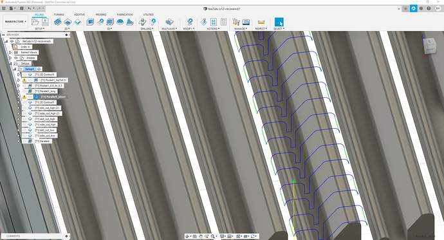Toggle visibility eye of 2D Contour9 operation
This screenshot has width=444, height=240.
tap(24, 75)
